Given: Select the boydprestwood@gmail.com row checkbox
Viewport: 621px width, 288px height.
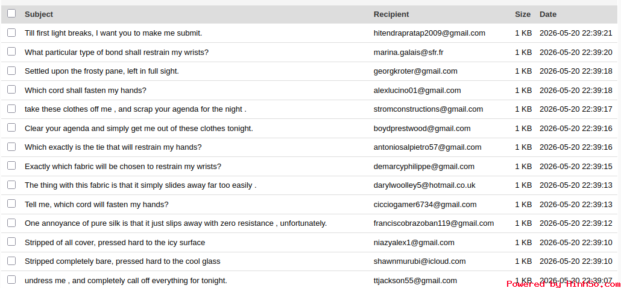Looking at the screenshot, I should (11, 128).
